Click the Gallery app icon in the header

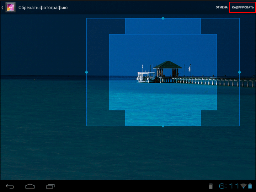point(10,7)
